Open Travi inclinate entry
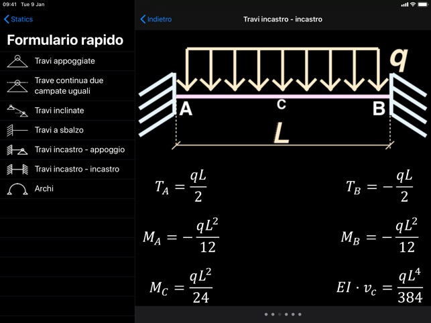 click(67, 111)
